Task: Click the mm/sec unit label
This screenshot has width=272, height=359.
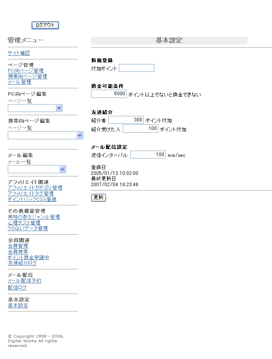Action: 177,155
